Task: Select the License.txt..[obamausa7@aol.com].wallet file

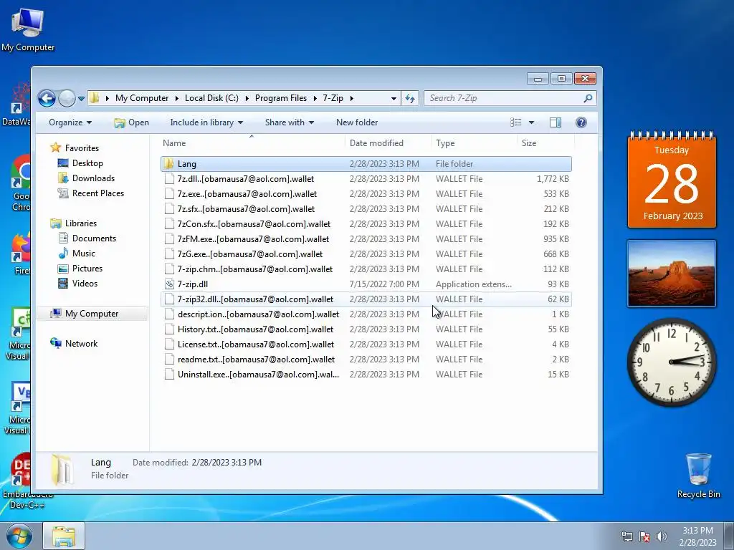Action: tap(366, 344)
